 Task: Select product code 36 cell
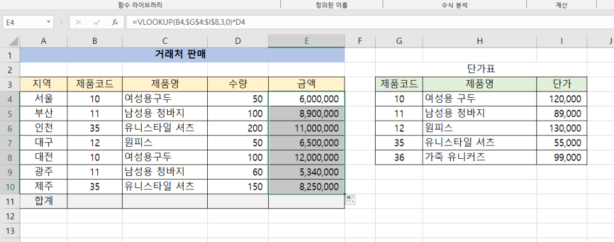[x=399, y=158]
